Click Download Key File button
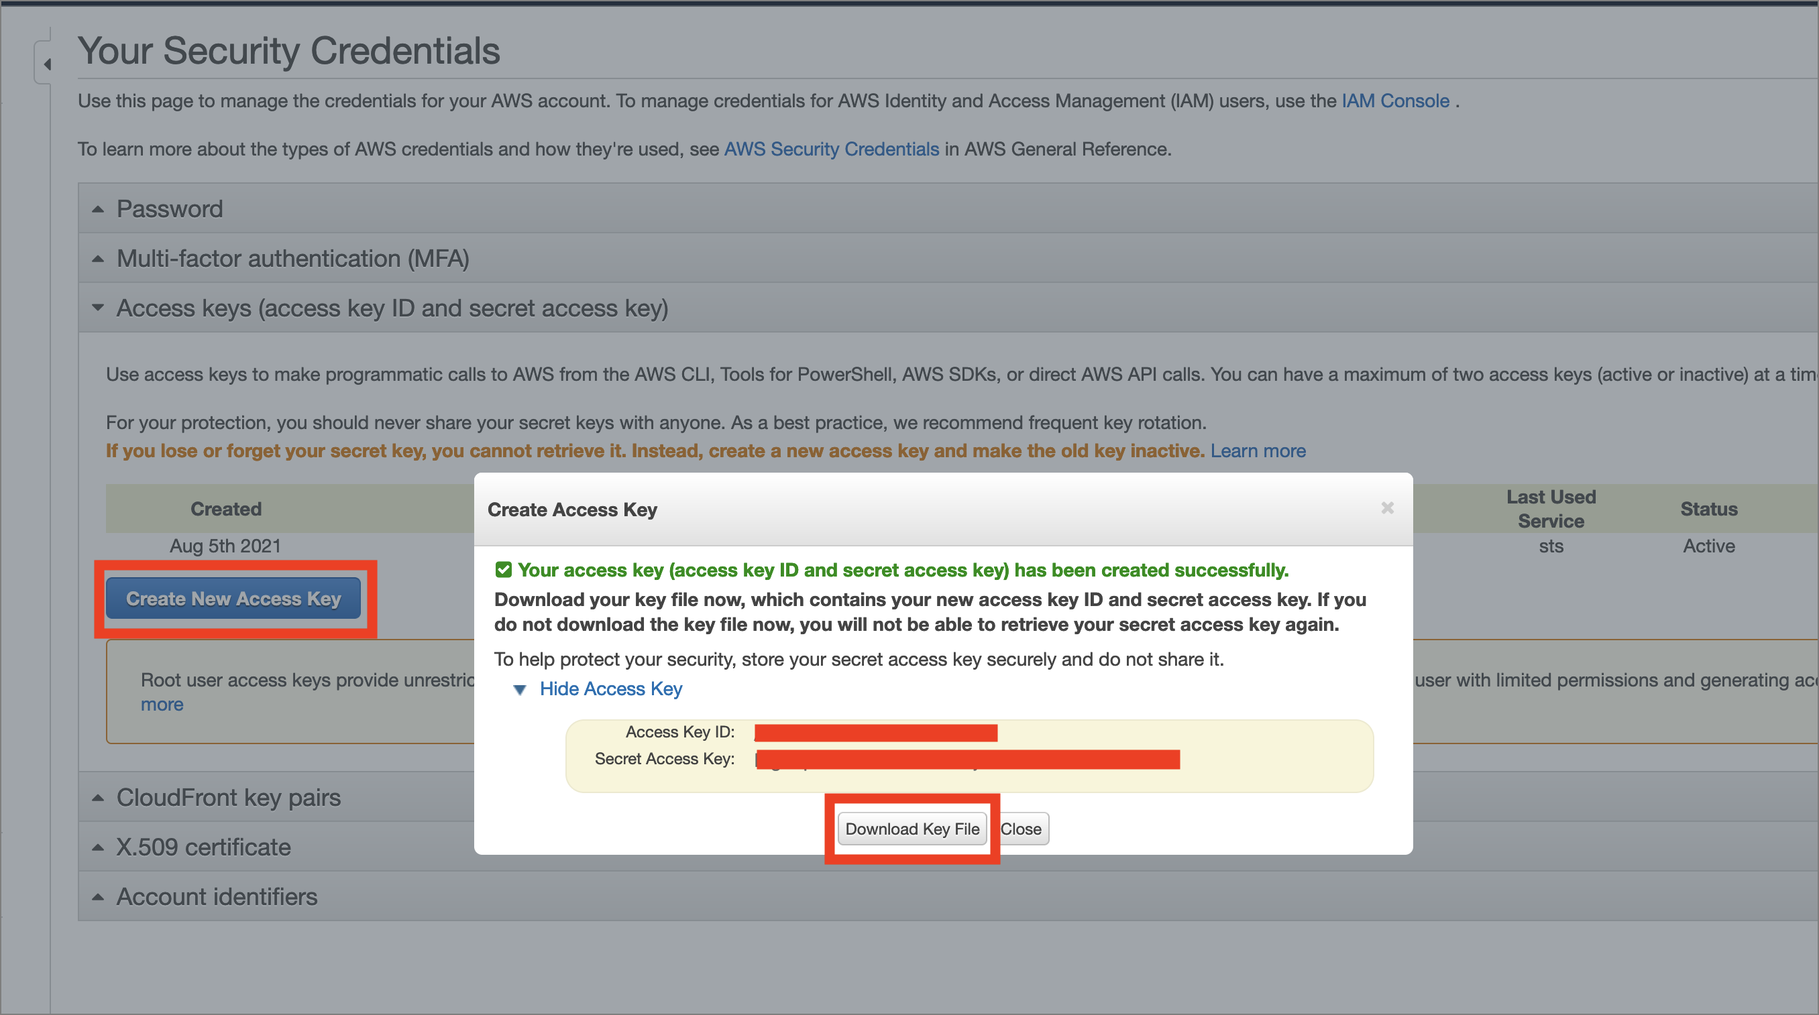The height and width of the screenshot is (1015, 1819). click(x=912, y=829)
